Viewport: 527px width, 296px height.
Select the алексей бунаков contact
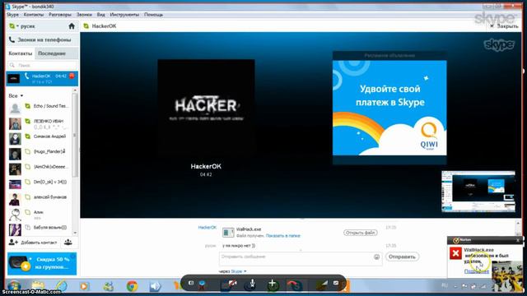[40, 199]
